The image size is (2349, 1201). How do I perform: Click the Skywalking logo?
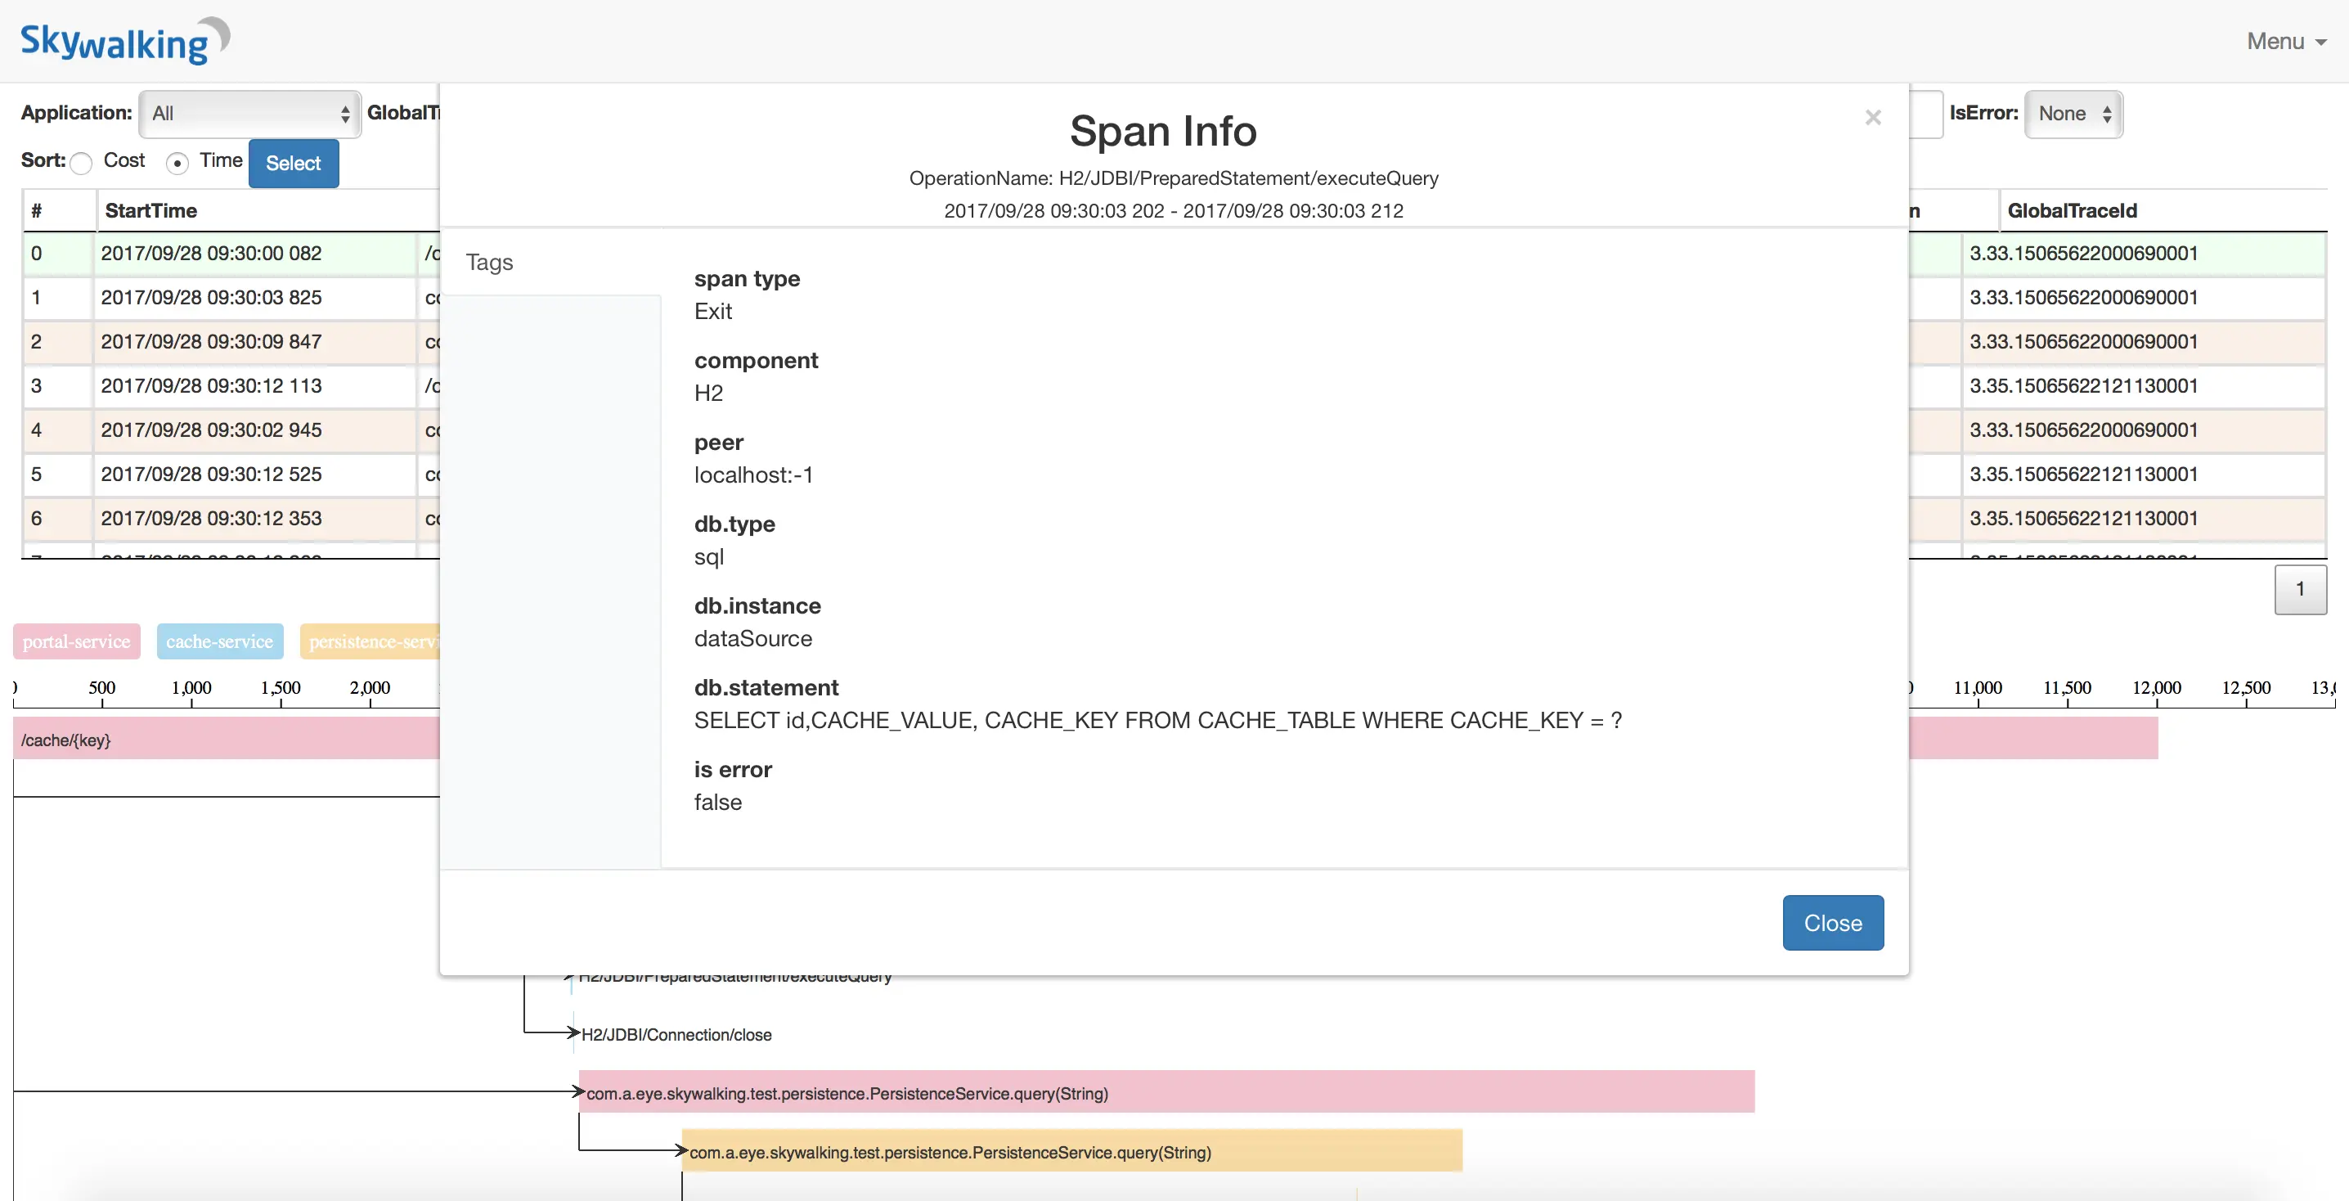124,41
